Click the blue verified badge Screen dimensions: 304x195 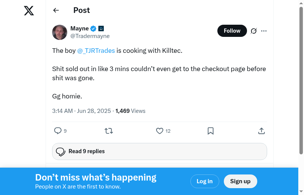pyautogui.click(x=93, y=29)
